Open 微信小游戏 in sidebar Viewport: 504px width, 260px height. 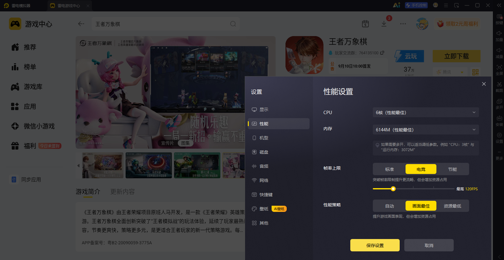click(33, 126)
